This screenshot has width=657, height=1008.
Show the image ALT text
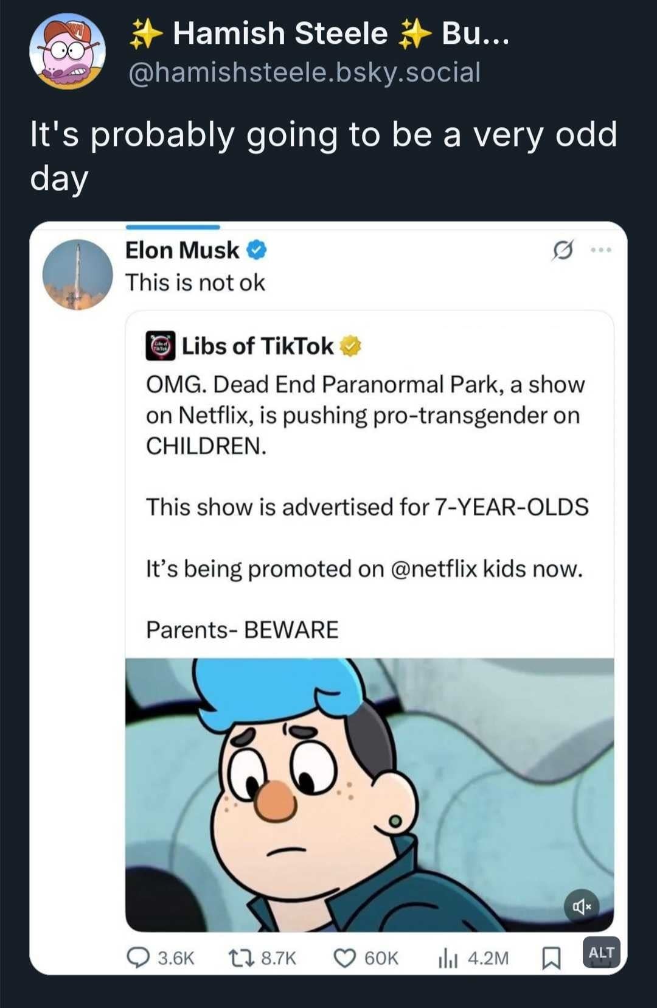(601, 953)
